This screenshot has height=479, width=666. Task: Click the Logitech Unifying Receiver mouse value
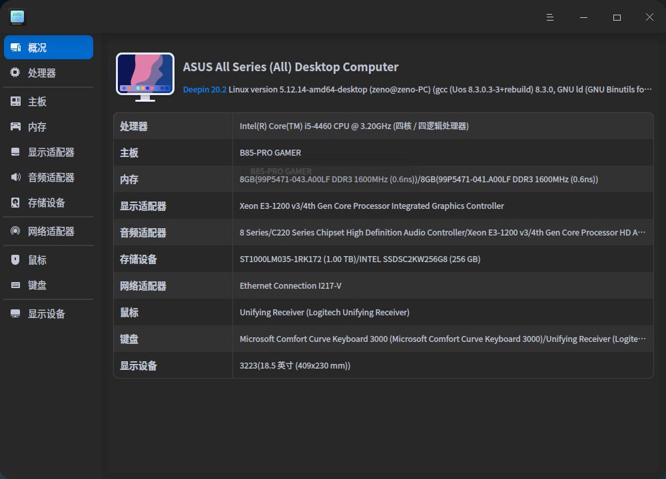[x=324, y=312]
